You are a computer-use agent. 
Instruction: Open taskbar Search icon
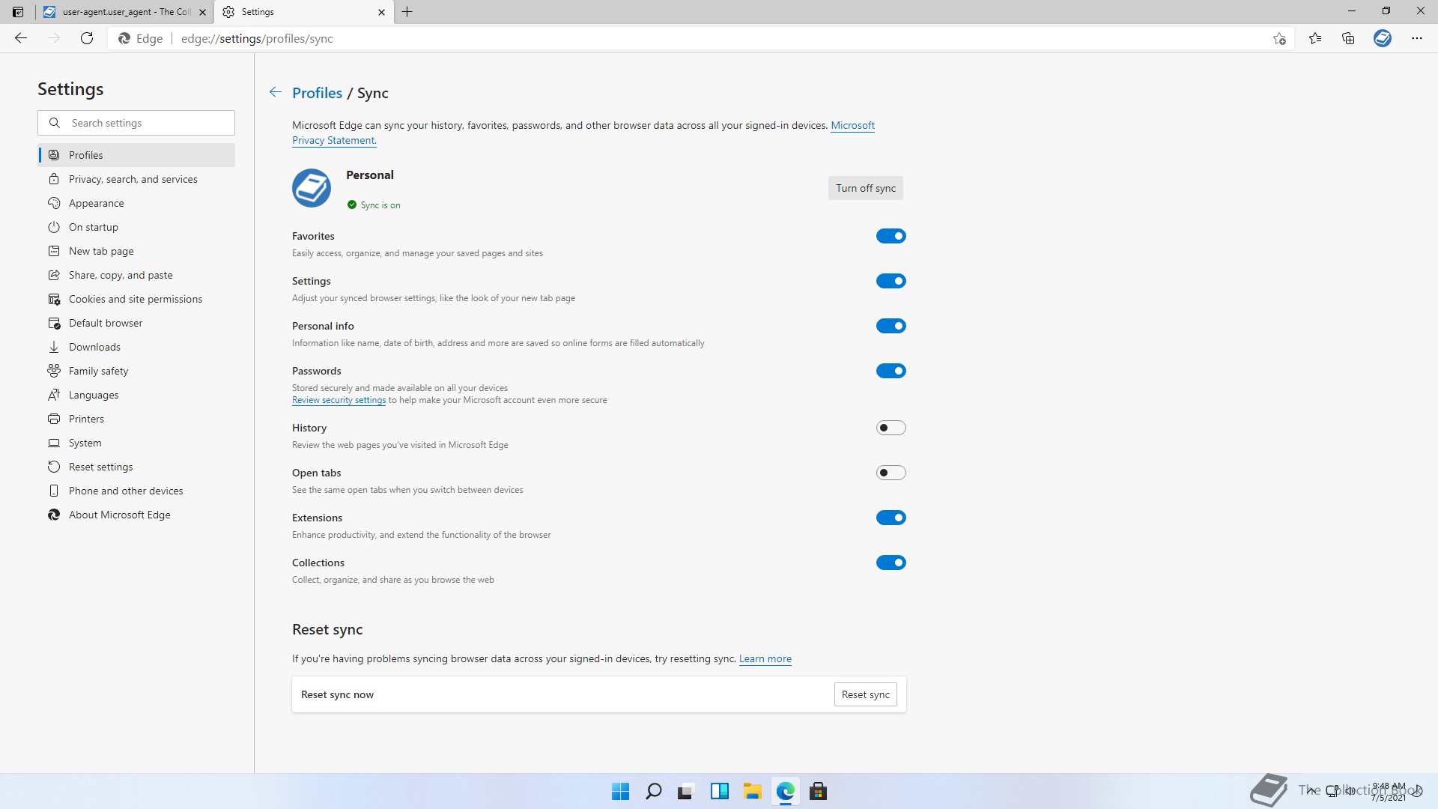pyautogui.click(x=653, y=791)
